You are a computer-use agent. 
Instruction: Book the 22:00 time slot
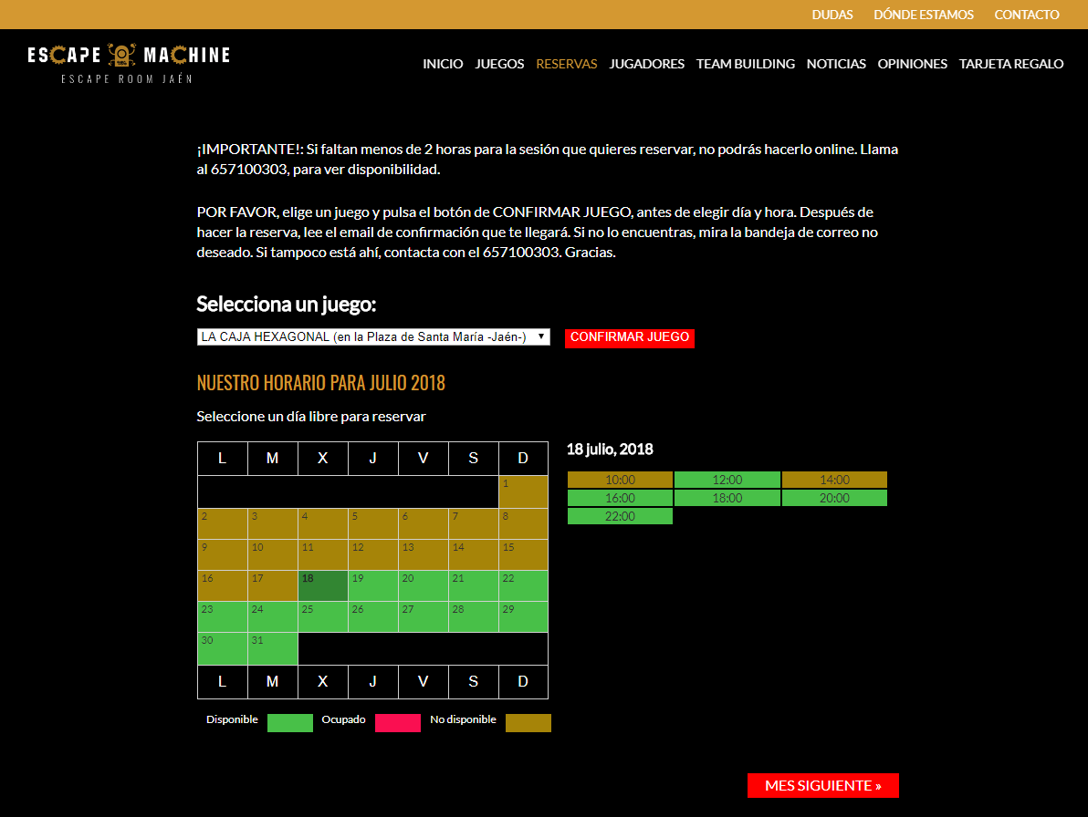(620, 516)
